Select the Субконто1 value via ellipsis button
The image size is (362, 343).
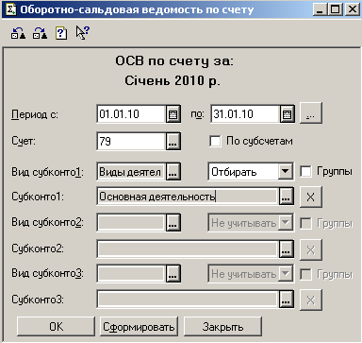(286, 197)
